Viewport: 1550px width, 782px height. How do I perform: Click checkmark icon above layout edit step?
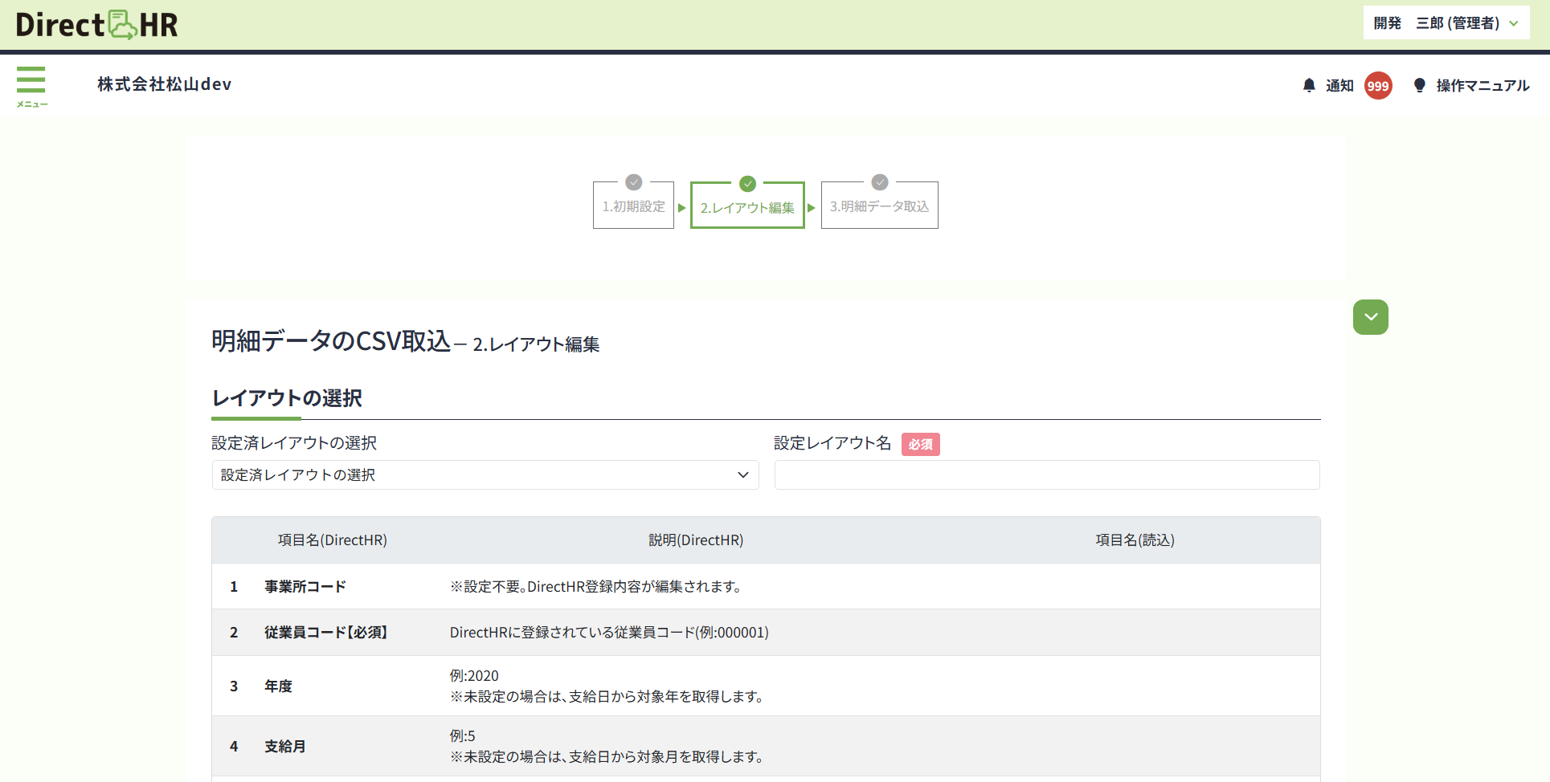click(747, 184)
